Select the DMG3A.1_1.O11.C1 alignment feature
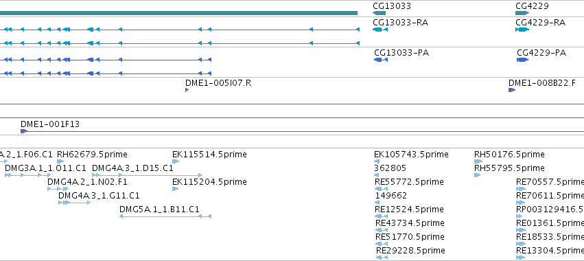The image size is (584, 261). 28,175
